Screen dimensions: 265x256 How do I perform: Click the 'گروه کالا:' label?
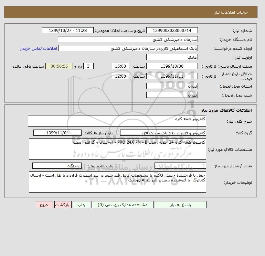click(244, 133)
